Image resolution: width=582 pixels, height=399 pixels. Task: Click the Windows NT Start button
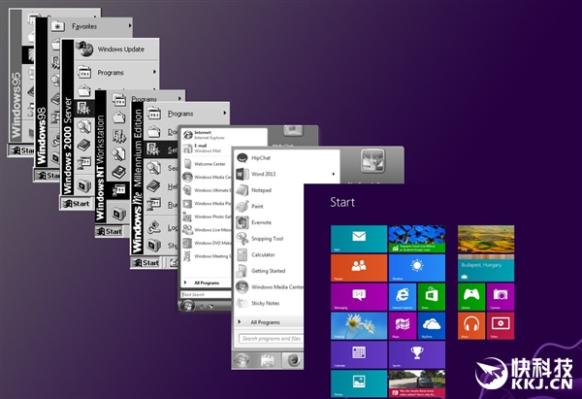point(109,231)
